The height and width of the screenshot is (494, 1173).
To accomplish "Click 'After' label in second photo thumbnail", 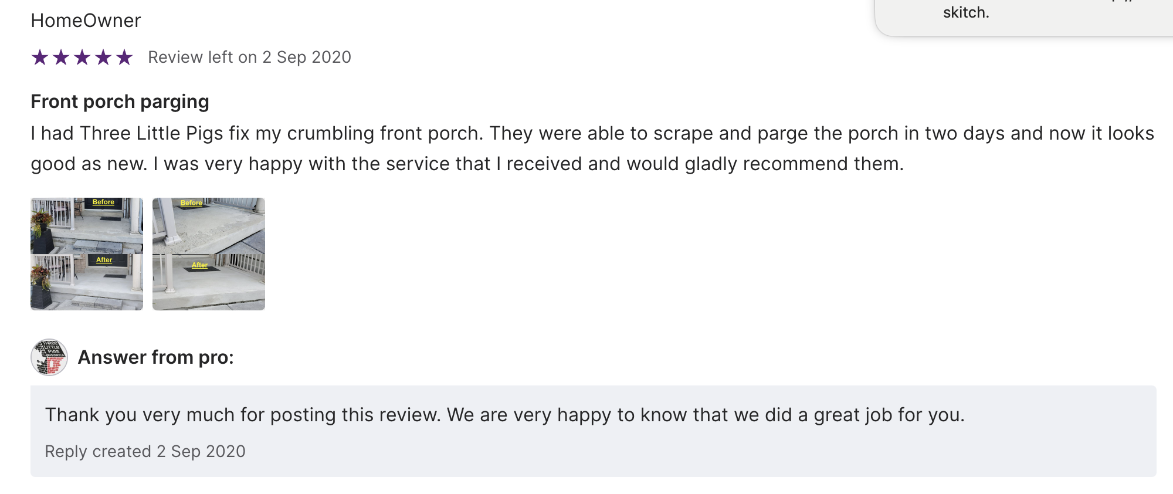I will 199,265.
